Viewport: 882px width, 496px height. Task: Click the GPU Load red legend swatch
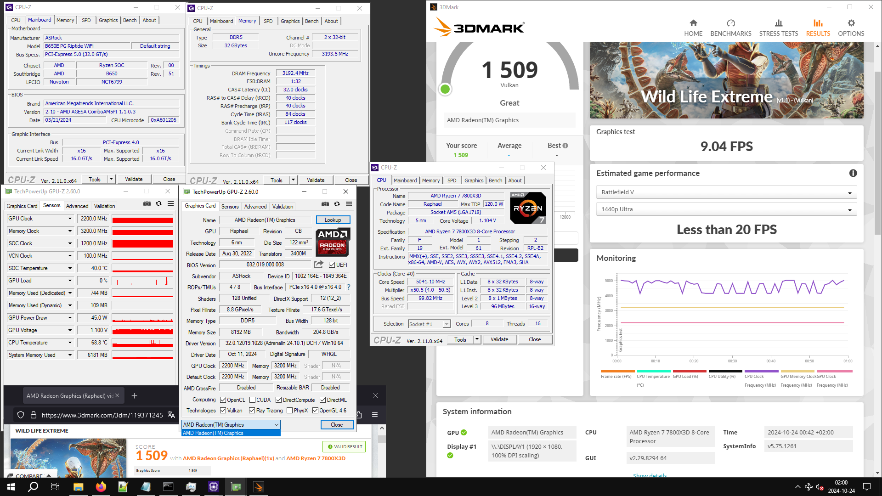(x=689, y=371)
